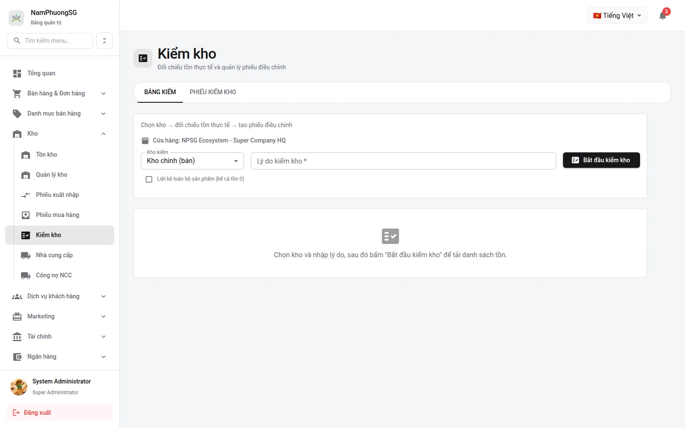
Task: Click the System Administrator avatar
Action: point(19,387)
